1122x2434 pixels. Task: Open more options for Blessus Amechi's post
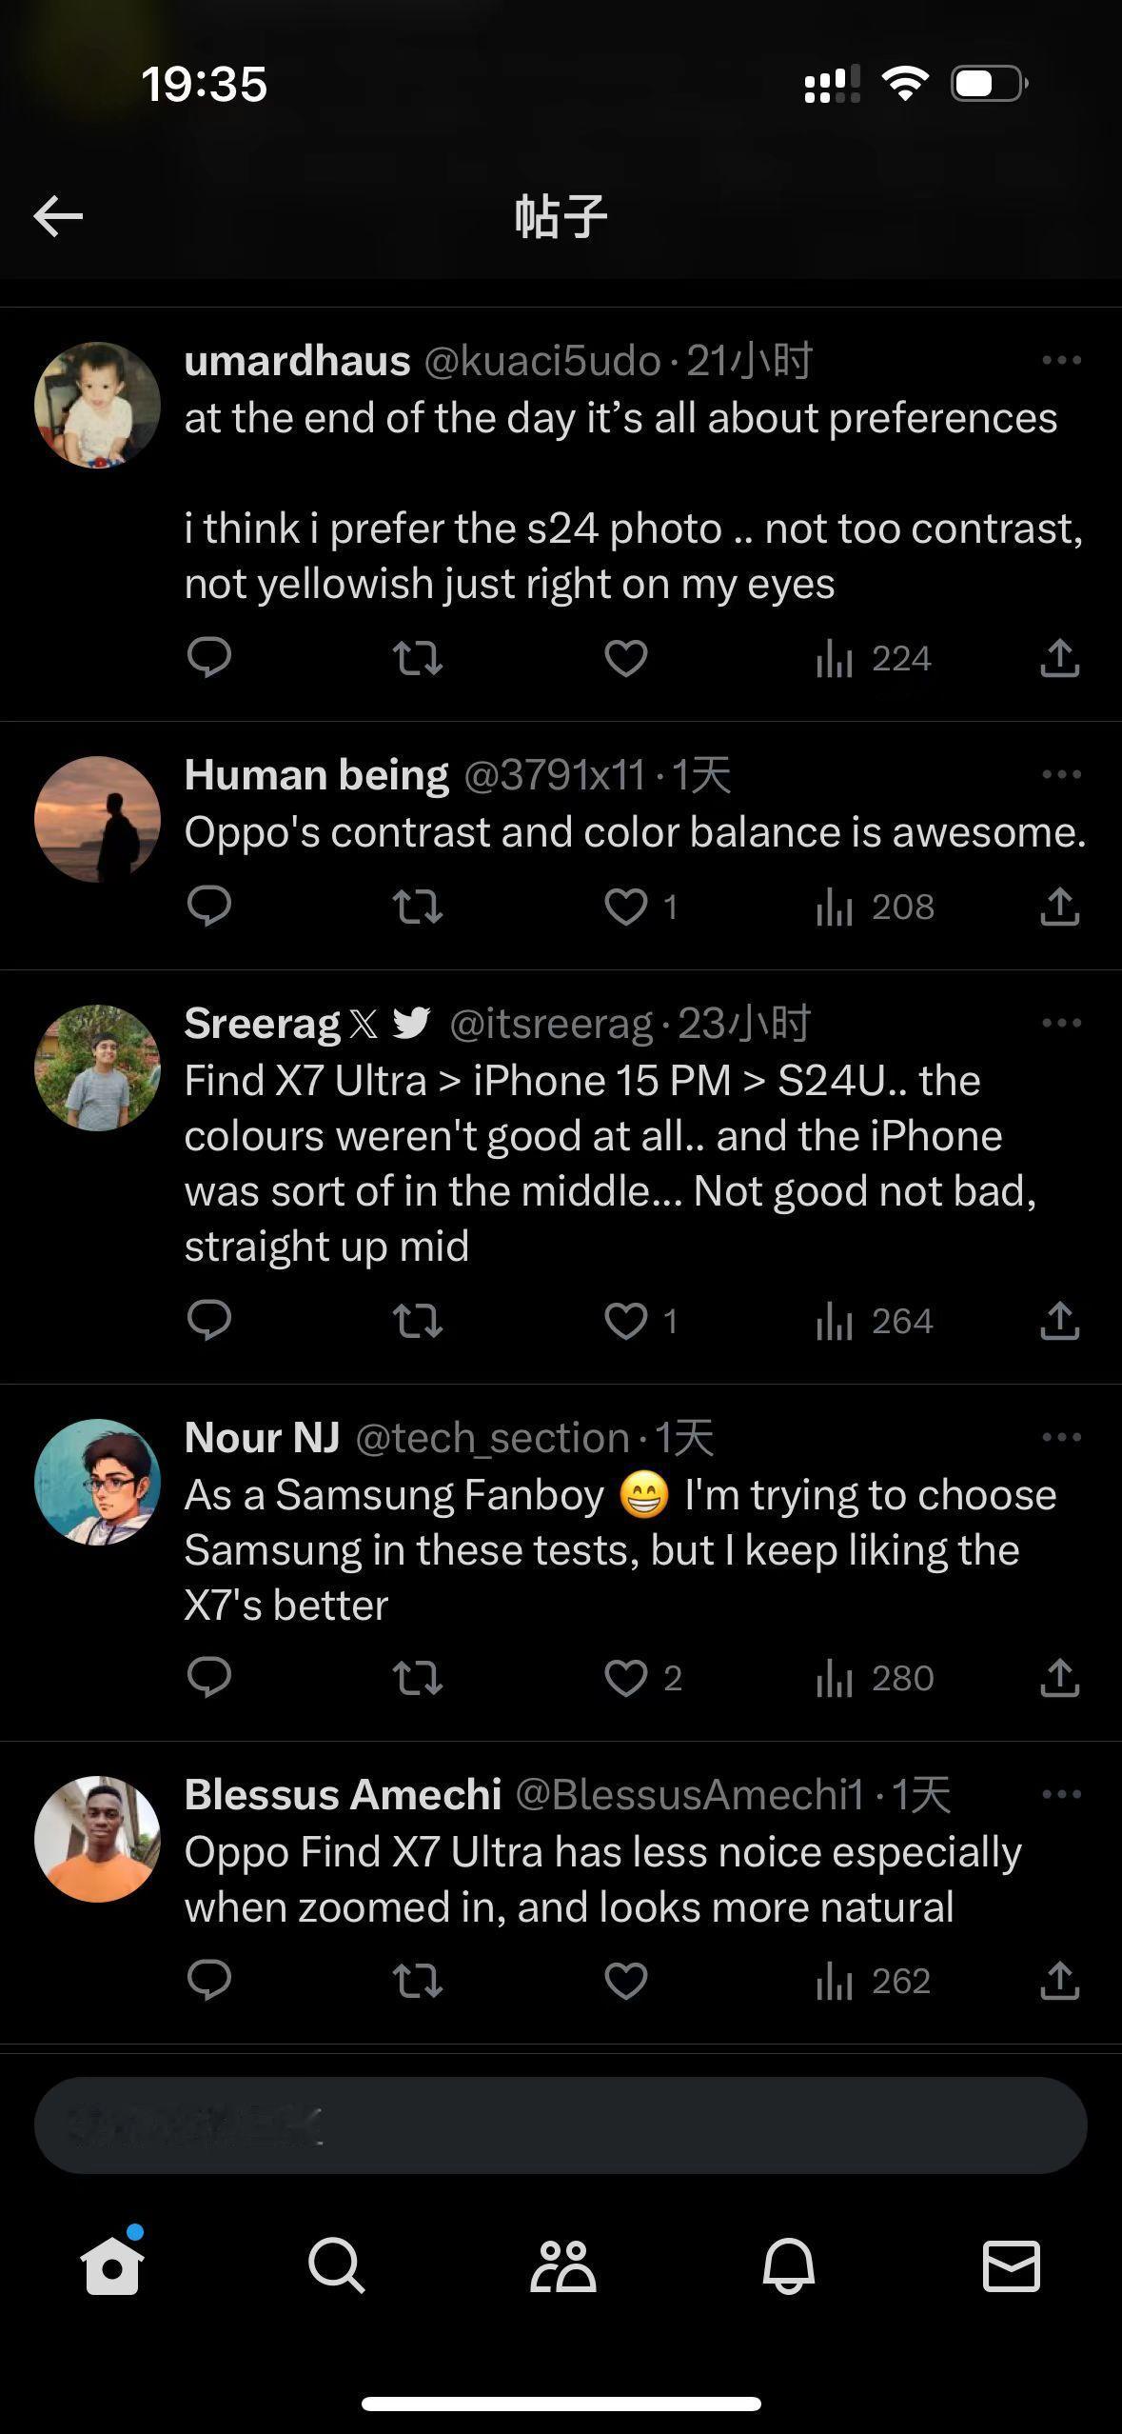coord(1061,1794)
